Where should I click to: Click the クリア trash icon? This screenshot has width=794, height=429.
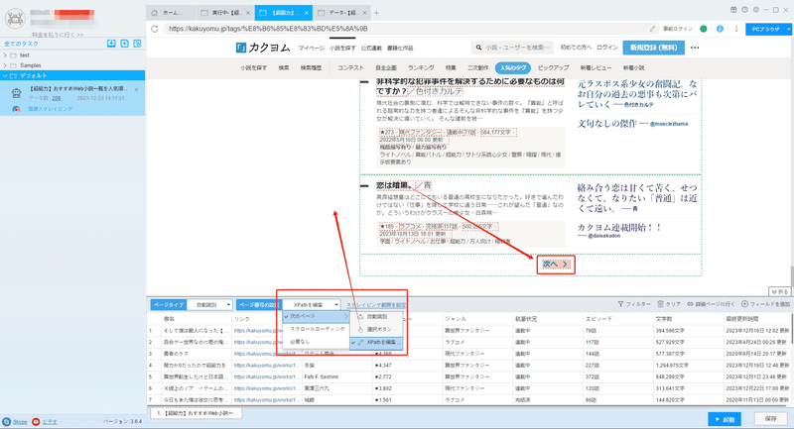click(x=660, y=304)
